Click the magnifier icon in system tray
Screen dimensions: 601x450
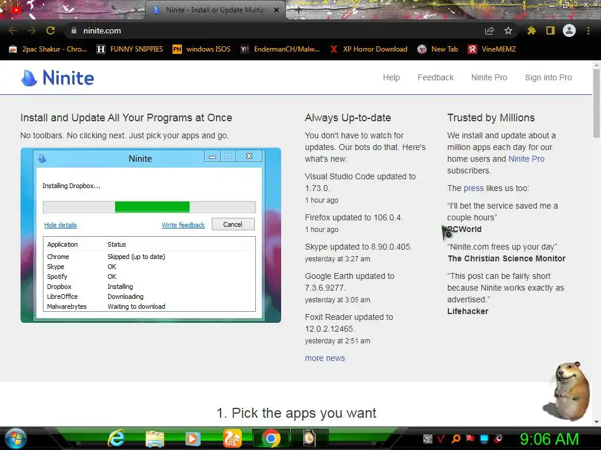pyautogui.click(x=456, y=439)
